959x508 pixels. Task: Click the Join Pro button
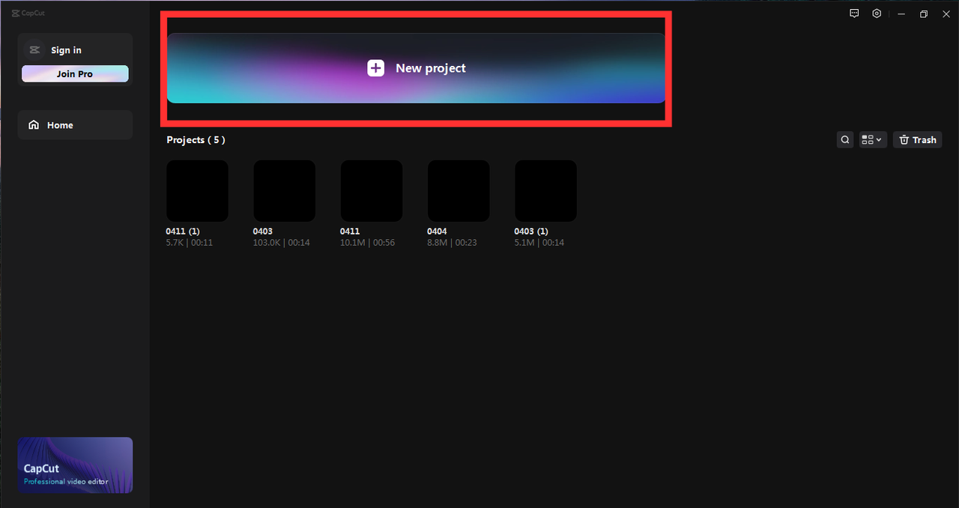(75, 73)
